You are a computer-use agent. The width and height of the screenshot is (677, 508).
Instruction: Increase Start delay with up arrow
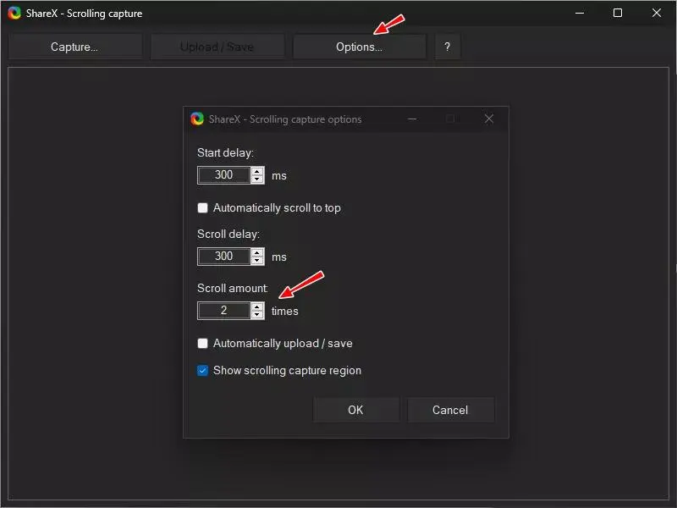(257, 171)
